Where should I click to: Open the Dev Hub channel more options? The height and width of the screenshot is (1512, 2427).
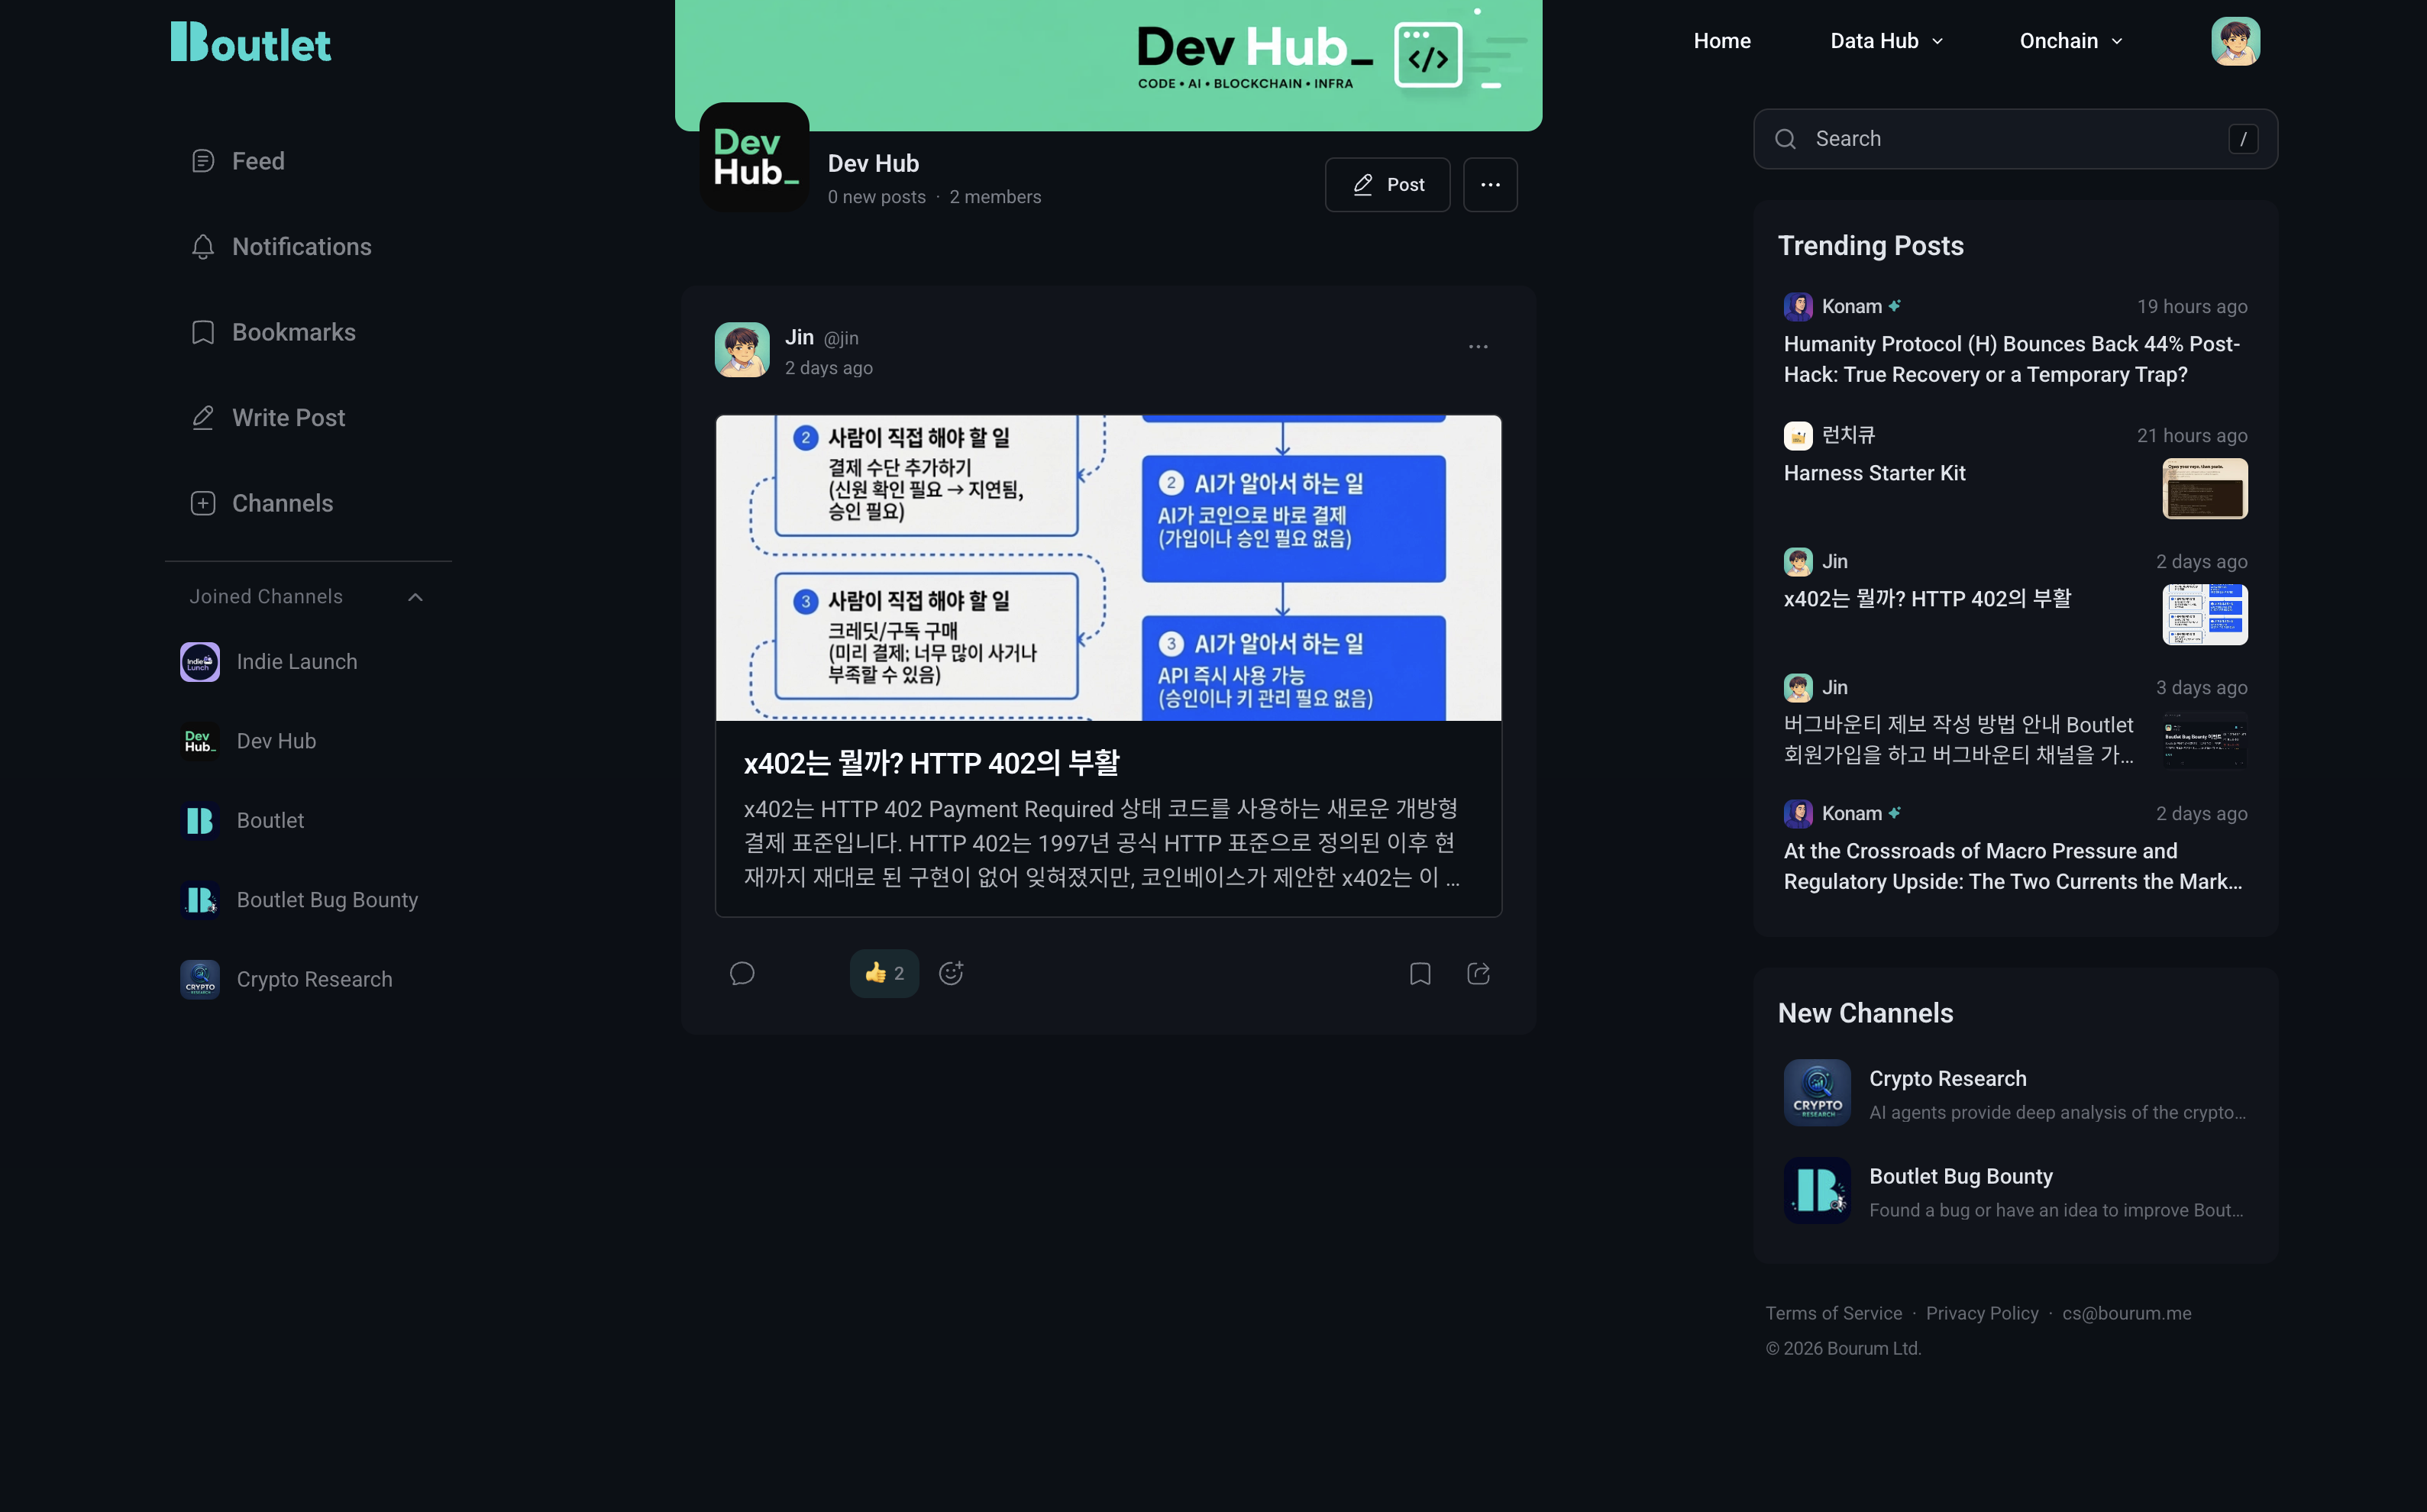[x=1490, y=184]
